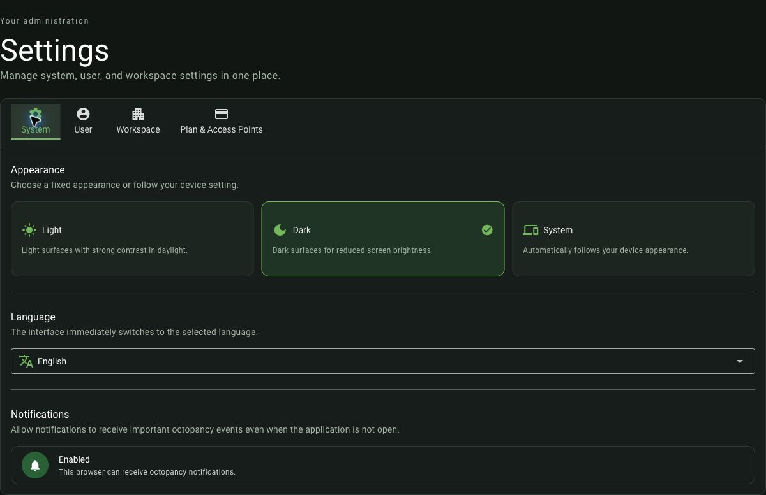Click the dropdown arrow in Language field

(740, 361)
